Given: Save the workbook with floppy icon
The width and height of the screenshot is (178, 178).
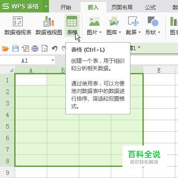Looking at the screenshot, I should point(16,49).
